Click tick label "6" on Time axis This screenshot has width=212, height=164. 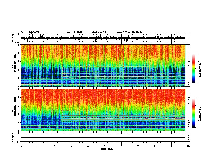[121, 146]
